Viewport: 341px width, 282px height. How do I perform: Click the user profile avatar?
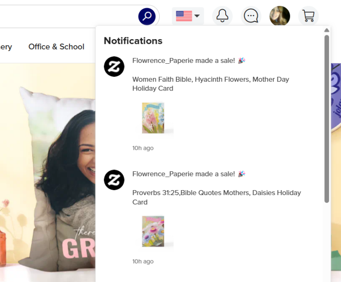tap(279, 16)
